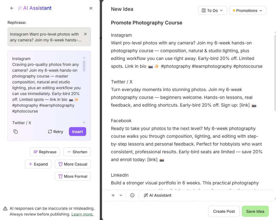This screenshot has width=276, height=220.
Task: Click the Create Post button
Action: (224, 211)
